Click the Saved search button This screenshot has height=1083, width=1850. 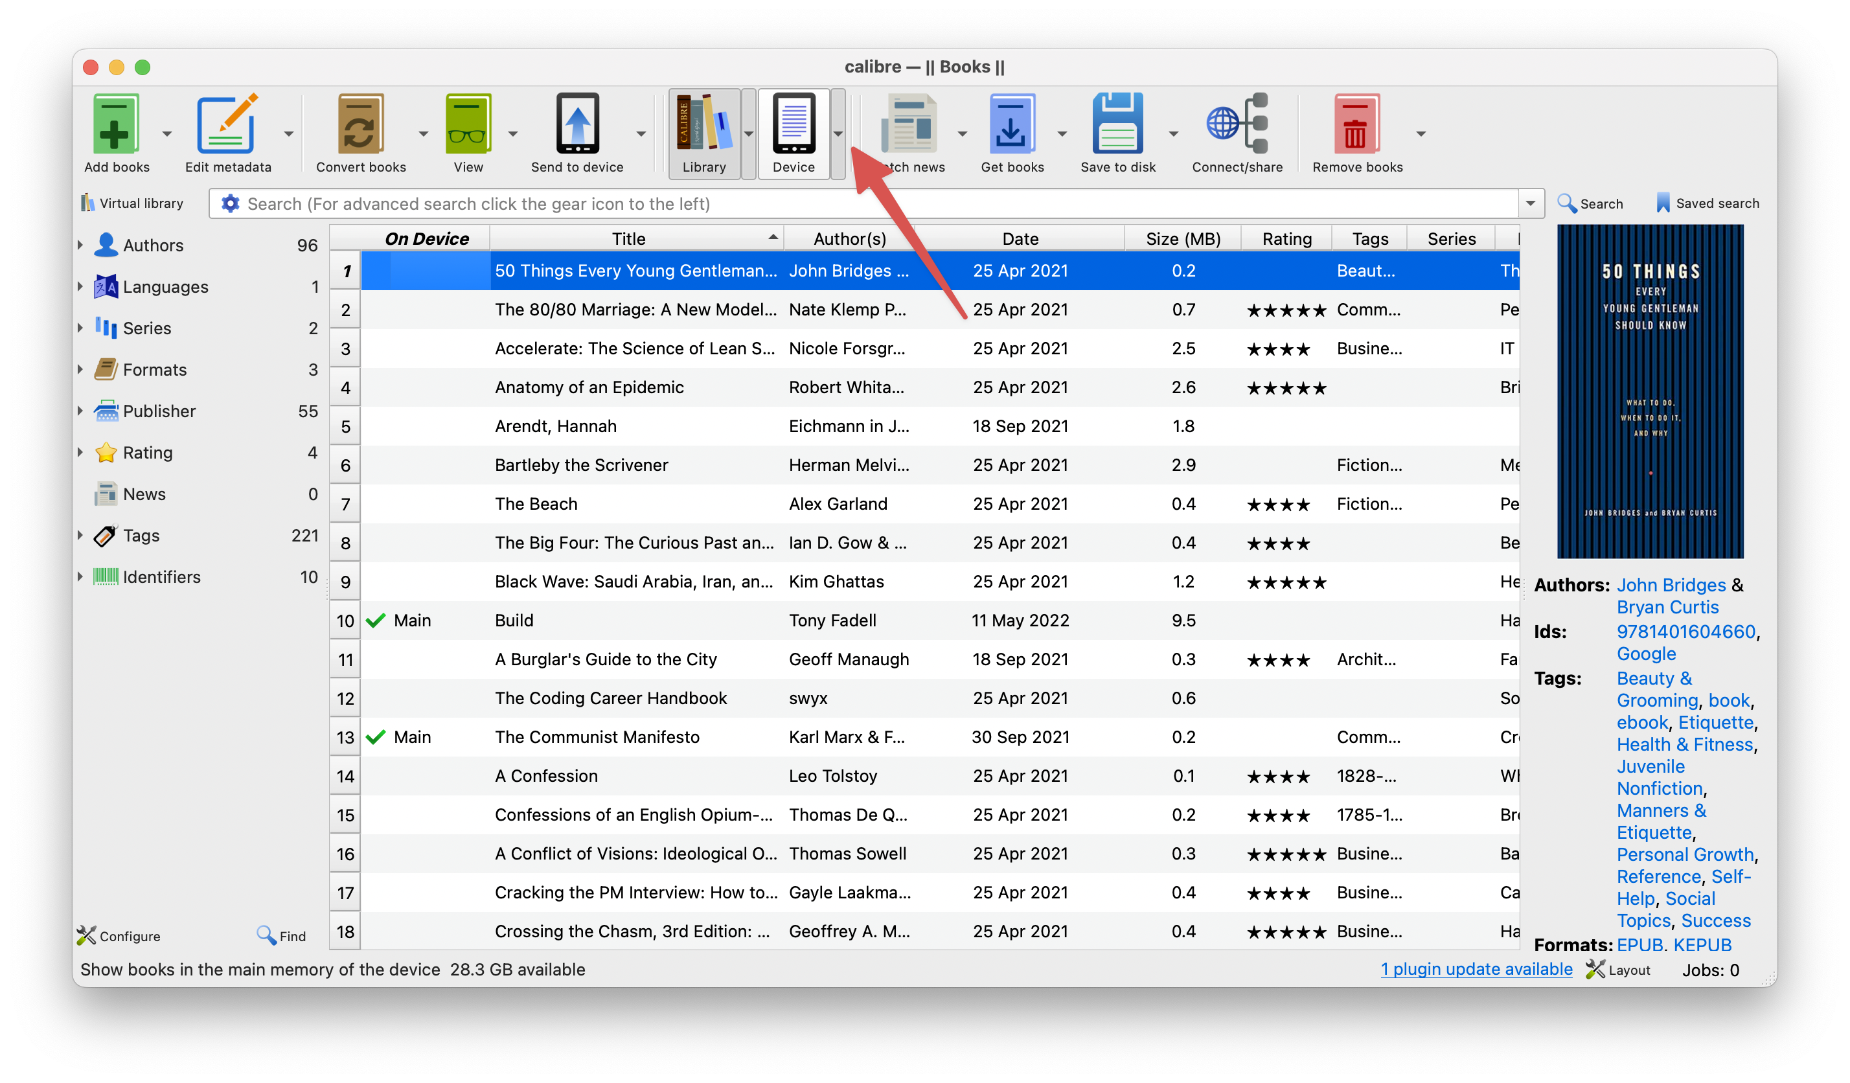click(1707, 203)
